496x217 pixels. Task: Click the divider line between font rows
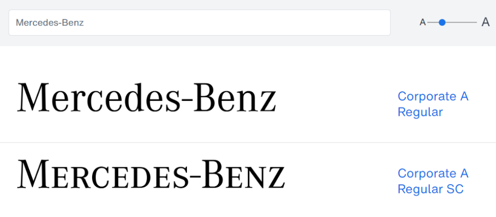[248, 143]
